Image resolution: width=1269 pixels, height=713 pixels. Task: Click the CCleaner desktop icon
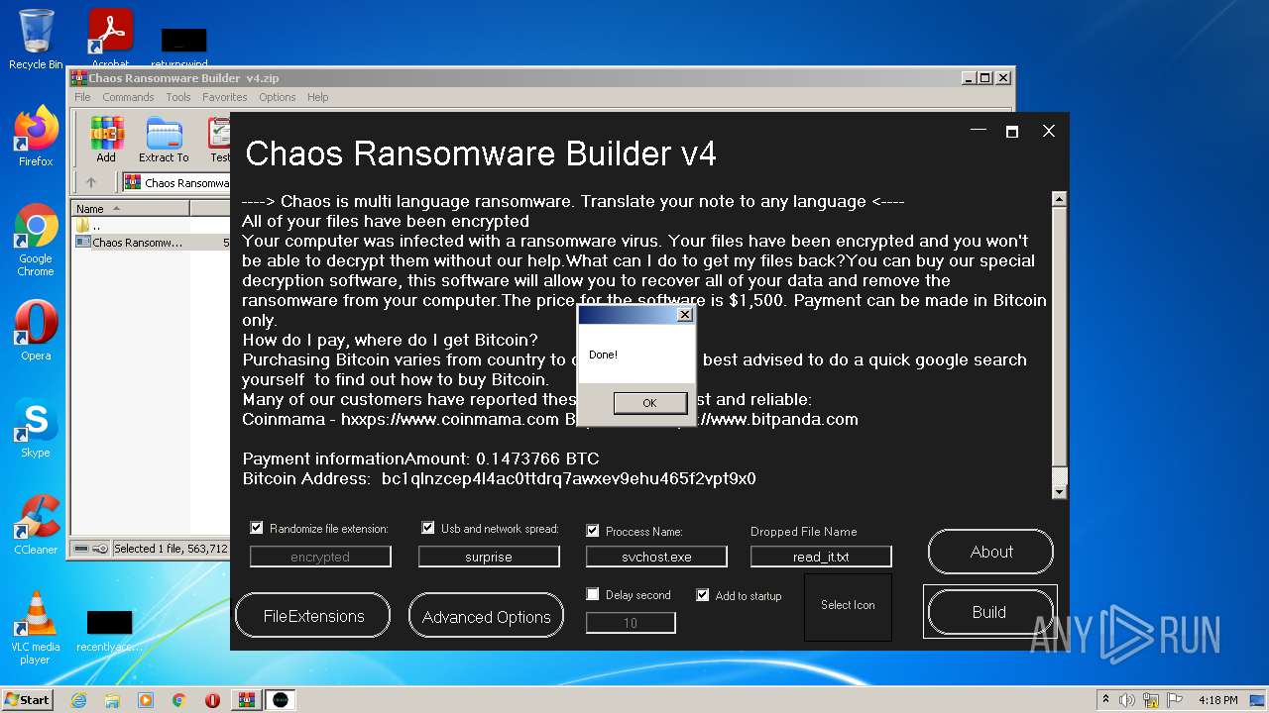pos(36,525)
